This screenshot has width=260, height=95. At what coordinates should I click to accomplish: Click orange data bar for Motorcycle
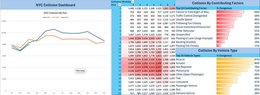pos(232,71)
